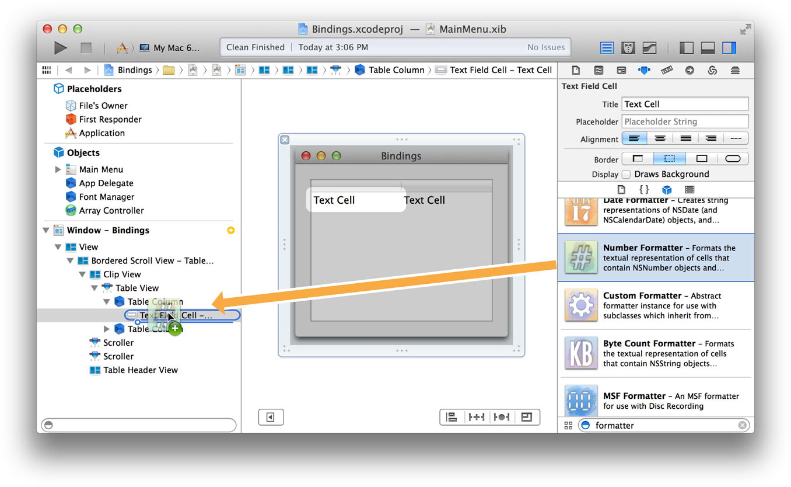Select the Application placeholder

[x=94, y=133]
